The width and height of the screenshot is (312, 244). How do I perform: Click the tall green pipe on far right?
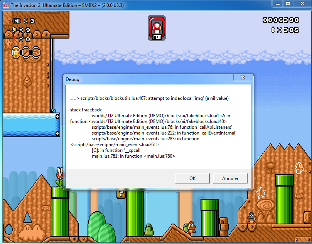tap(284, 199)
